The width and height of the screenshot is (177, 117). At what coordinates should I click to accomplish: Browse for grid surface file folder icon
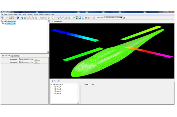[37, 62]
